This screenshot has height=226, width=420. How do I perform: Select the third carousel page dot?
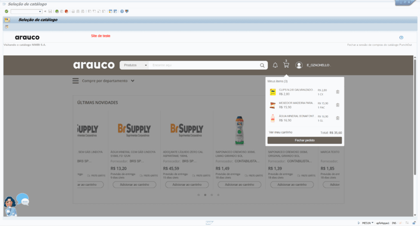pos(212,195)
